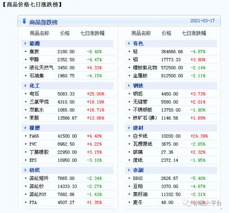Click the 金属钕 price 812500.00

172,76
